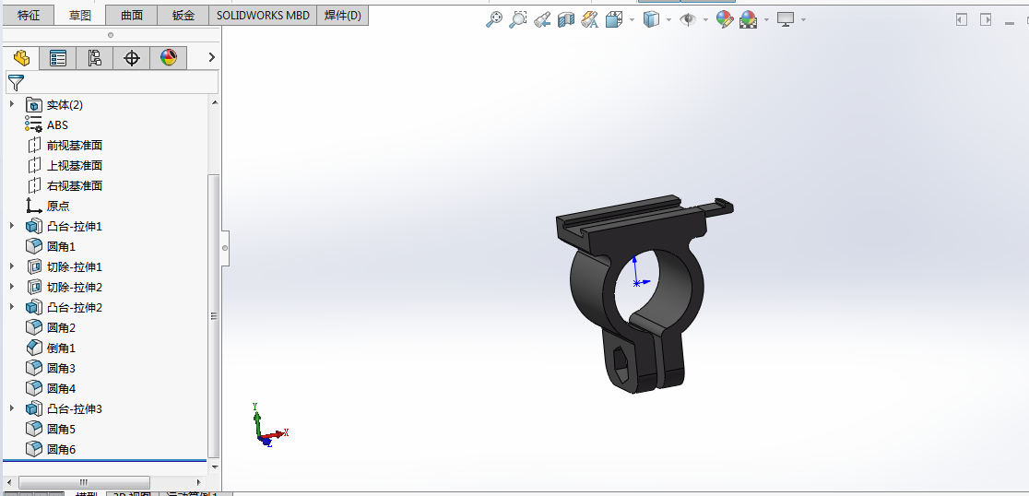This screenshot has height=496, width=1029.
Task: Expand the 切除-拉伸2 feature
Action: [x=11, y=287]
